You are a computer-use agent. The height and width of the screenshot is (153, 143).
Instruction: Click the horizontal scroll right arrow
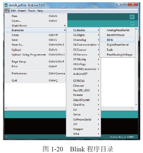click(132, 108)
